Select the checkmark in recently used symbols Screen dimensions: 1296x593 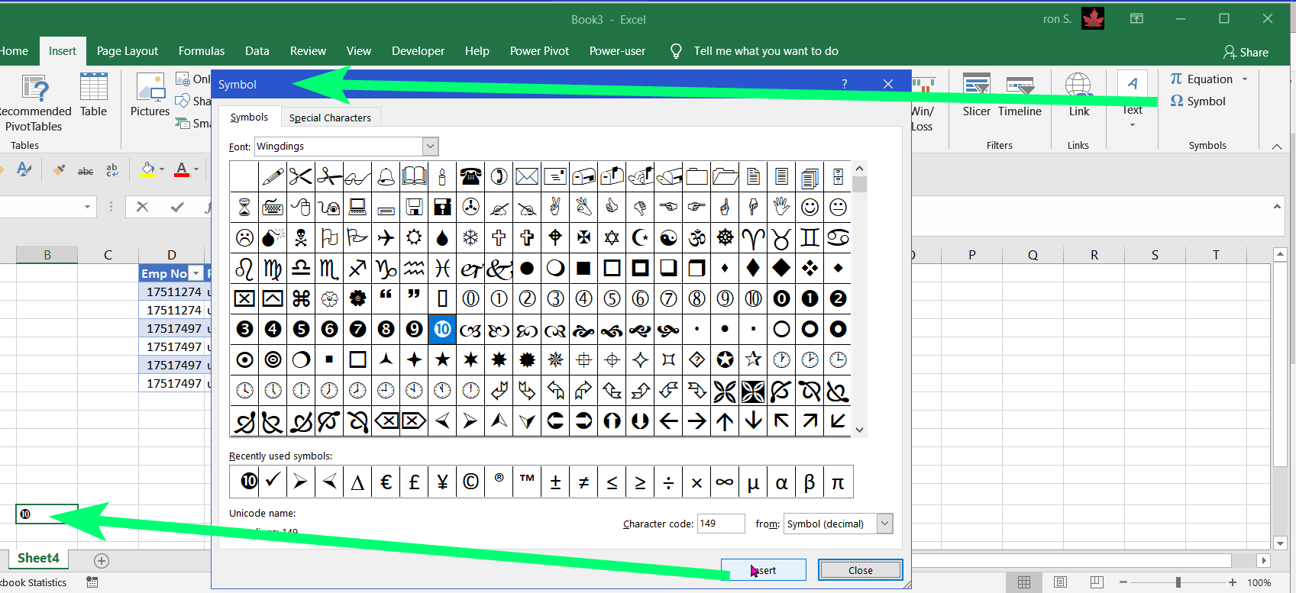273,482
